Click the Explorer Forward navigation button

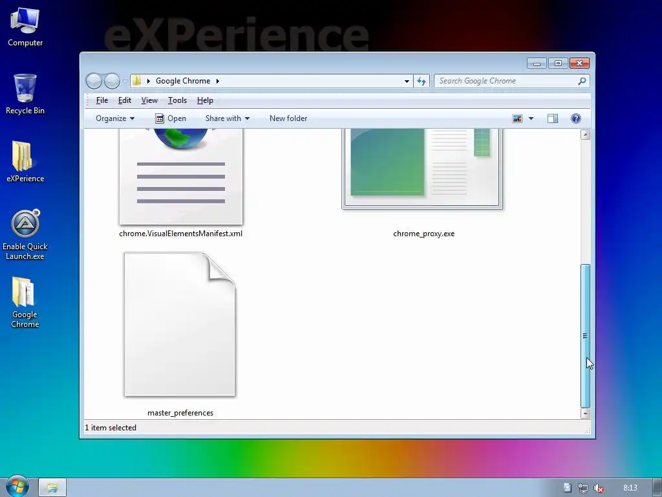(112, 81)
